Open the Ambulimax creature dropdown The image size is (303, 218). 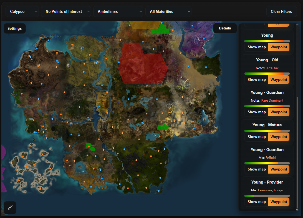(x=118, y=11)
